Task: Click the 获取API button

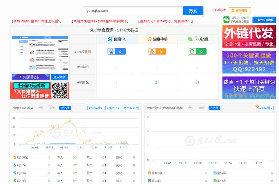Action: click(113, 108)
